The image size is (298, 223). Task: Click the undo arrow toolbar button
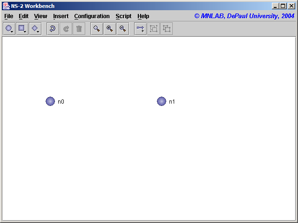(53, 29)
